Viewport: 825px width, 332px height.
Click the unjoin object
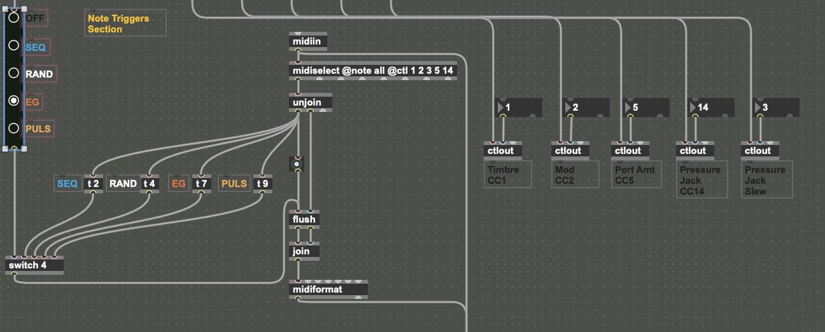pos(311,102)
